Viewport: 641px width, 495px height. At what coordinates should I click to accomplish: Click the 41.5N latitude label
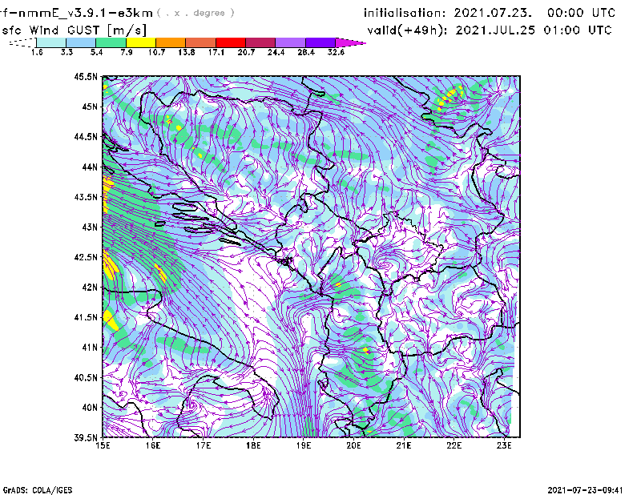pos(86,317)
